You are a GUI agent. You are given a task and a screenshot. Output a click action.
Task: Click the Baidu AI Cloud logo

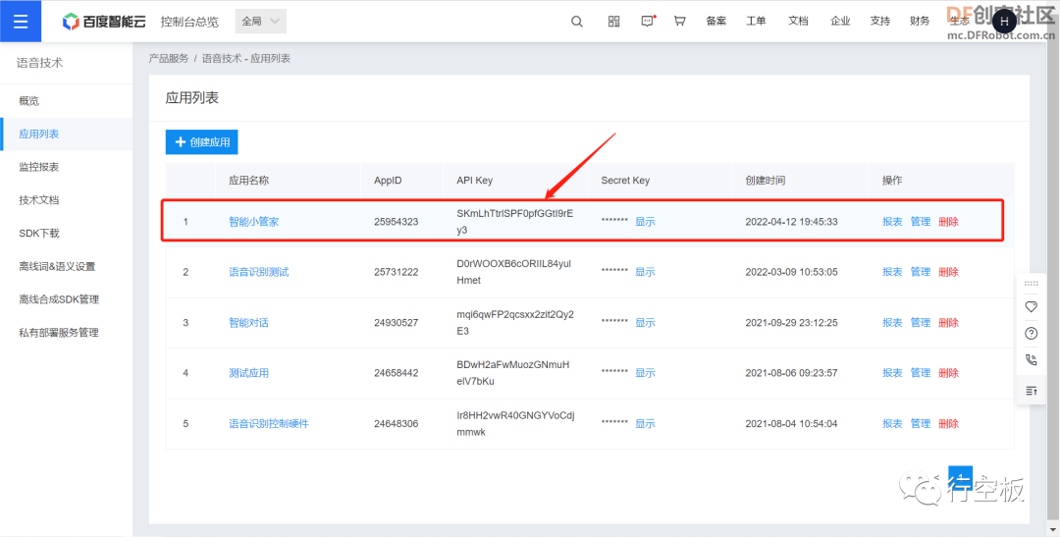(x=103, y=22)
